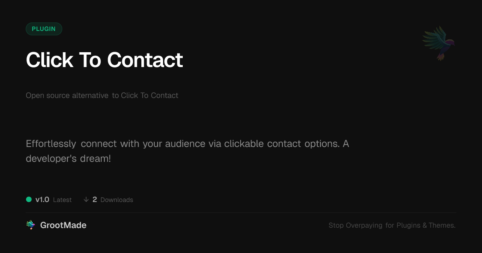Click "Open source alternative" in the subtitle
The width and height of the screenshot is (482, 253).
pyautogui.click(x=67, y=96)
